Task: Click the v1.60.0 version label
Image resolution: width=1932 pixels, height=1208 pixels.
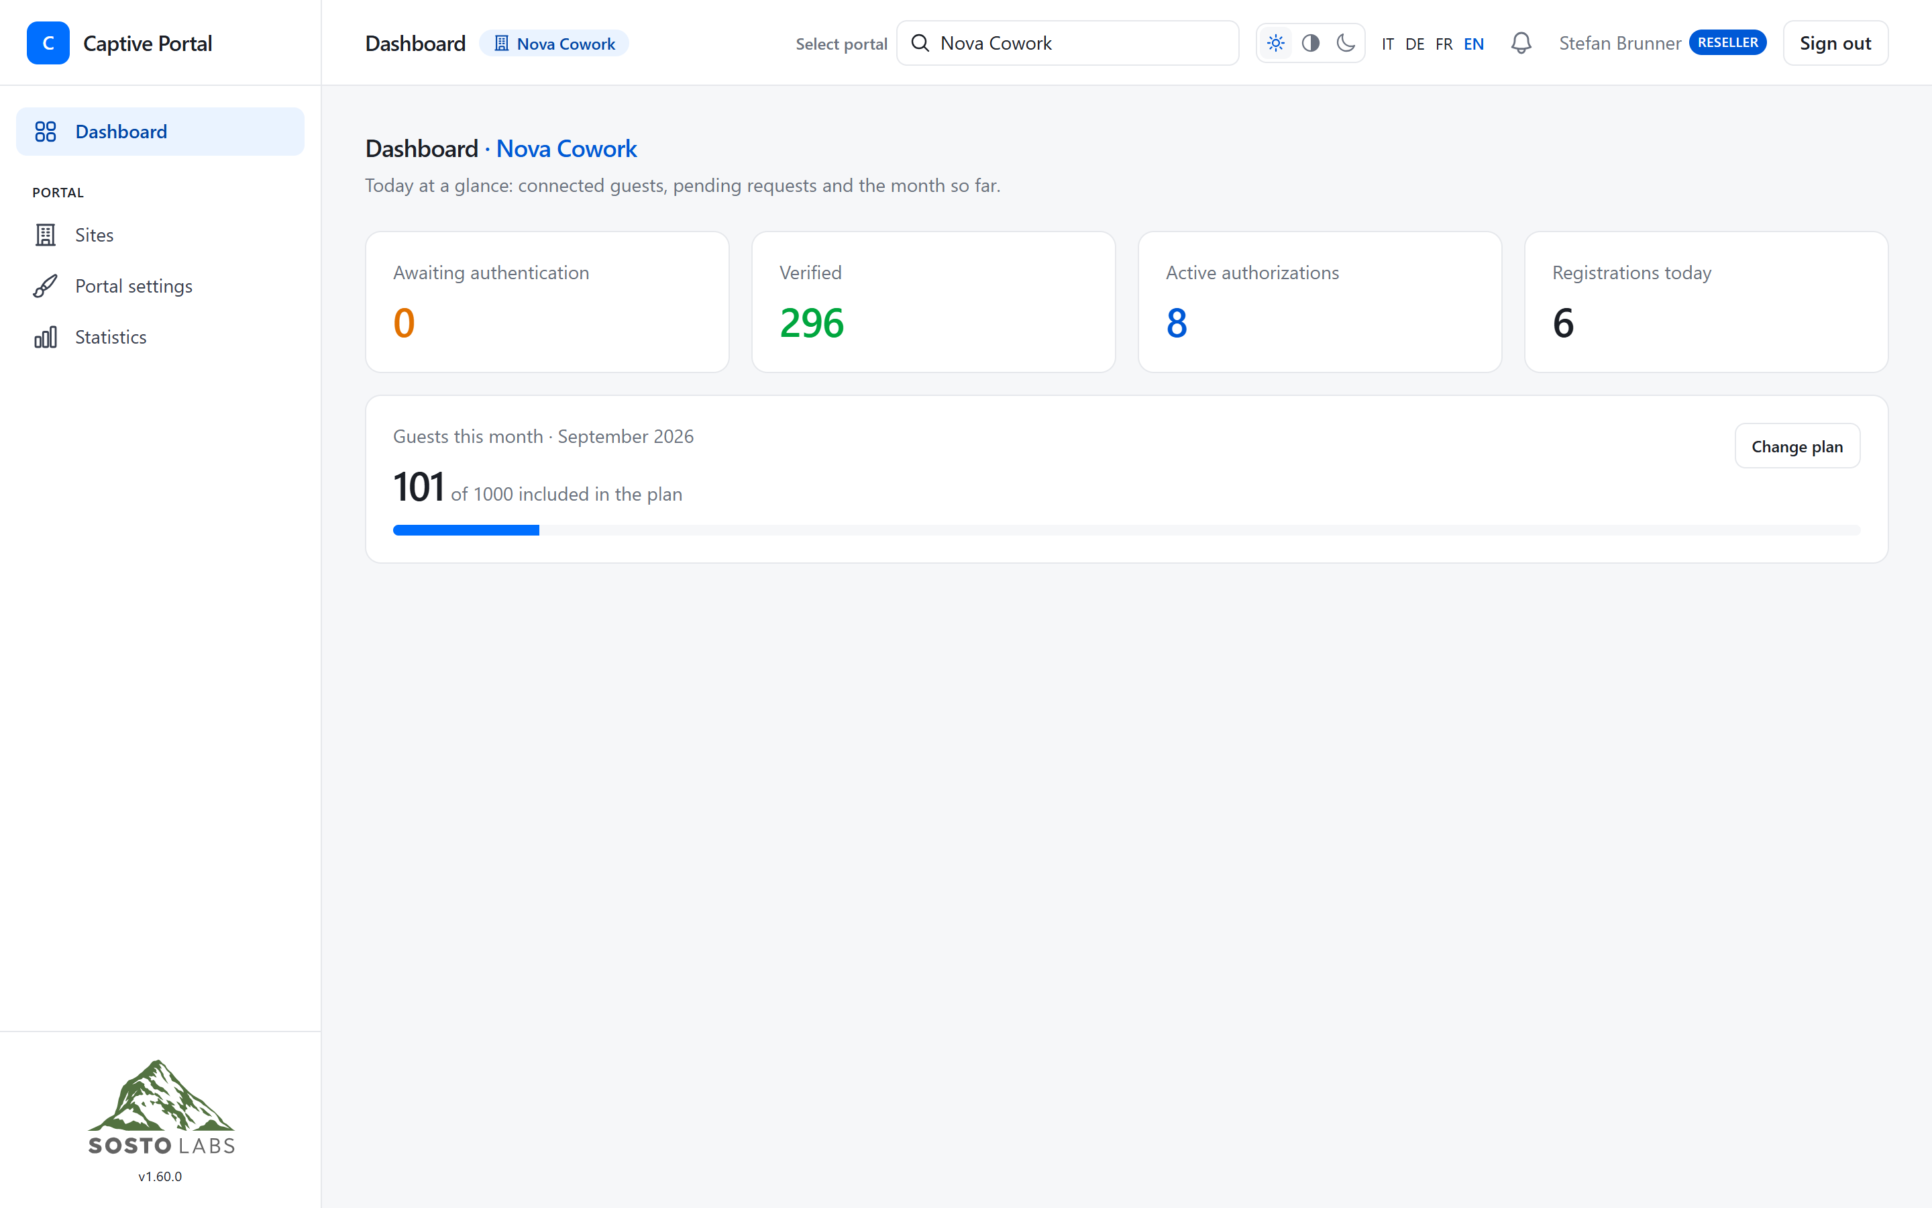Action: [160, 1177]
